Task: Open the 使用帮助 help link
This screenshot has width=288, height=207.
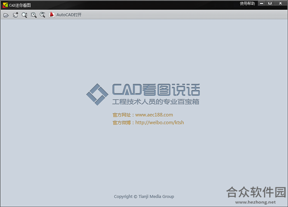Action: tap(247, 3)
